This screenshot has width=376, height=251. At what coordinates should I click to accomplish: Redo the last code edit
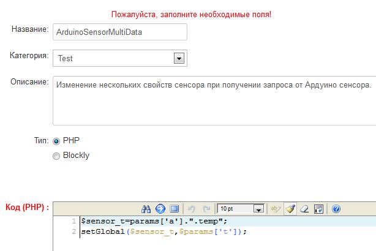pos(206,209)
